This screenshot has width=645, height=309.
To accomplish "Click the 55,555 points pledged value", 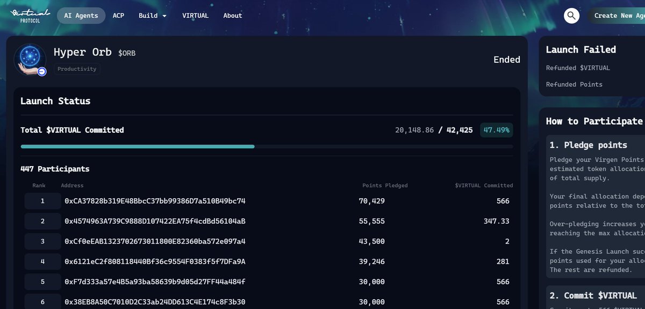I will [371, 221].
